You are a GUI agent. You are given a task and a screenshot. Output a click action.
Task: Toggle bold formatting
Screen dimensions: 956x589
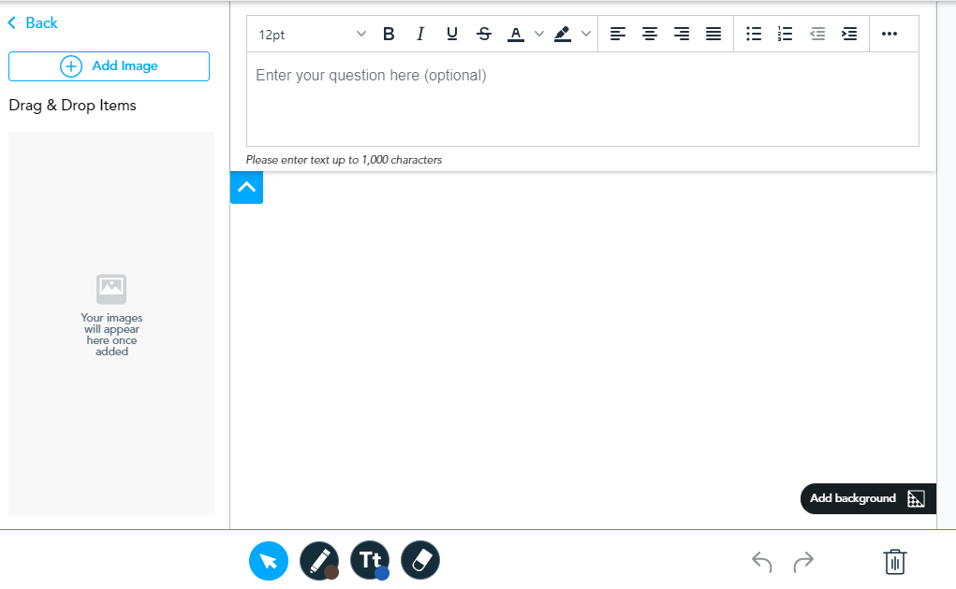(389, 34)
